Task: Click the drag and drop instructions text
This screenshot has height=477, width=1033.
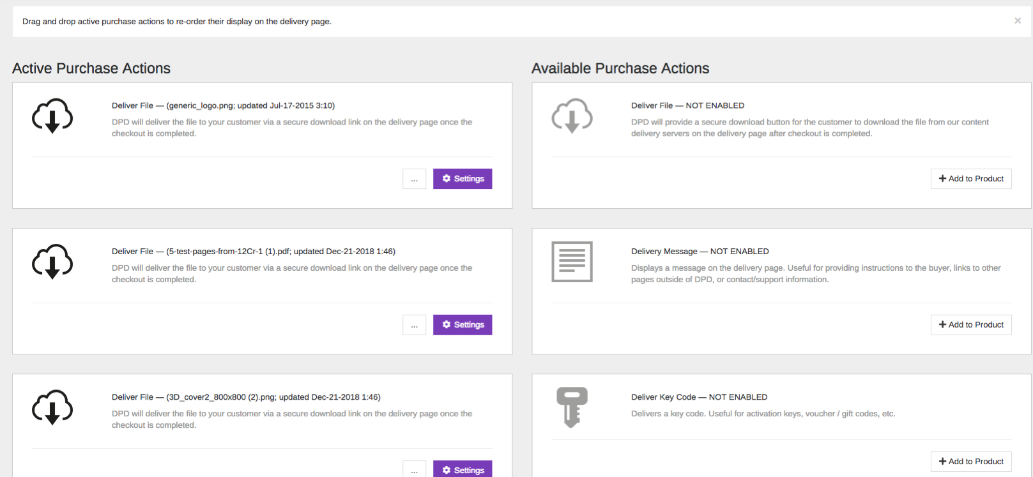Action: tap(177, 21)
